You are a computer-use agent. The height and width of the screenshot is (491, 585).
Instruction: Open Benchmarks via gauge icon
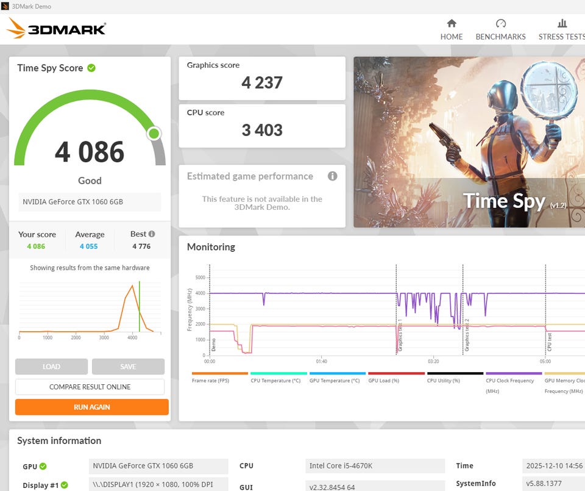pyautogui.click(x=501, y=24)
